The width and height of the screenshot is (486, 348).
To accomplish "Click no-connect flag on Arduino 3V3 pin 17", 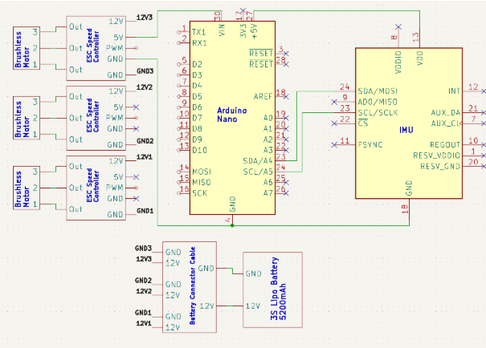I will click(243, 10).
